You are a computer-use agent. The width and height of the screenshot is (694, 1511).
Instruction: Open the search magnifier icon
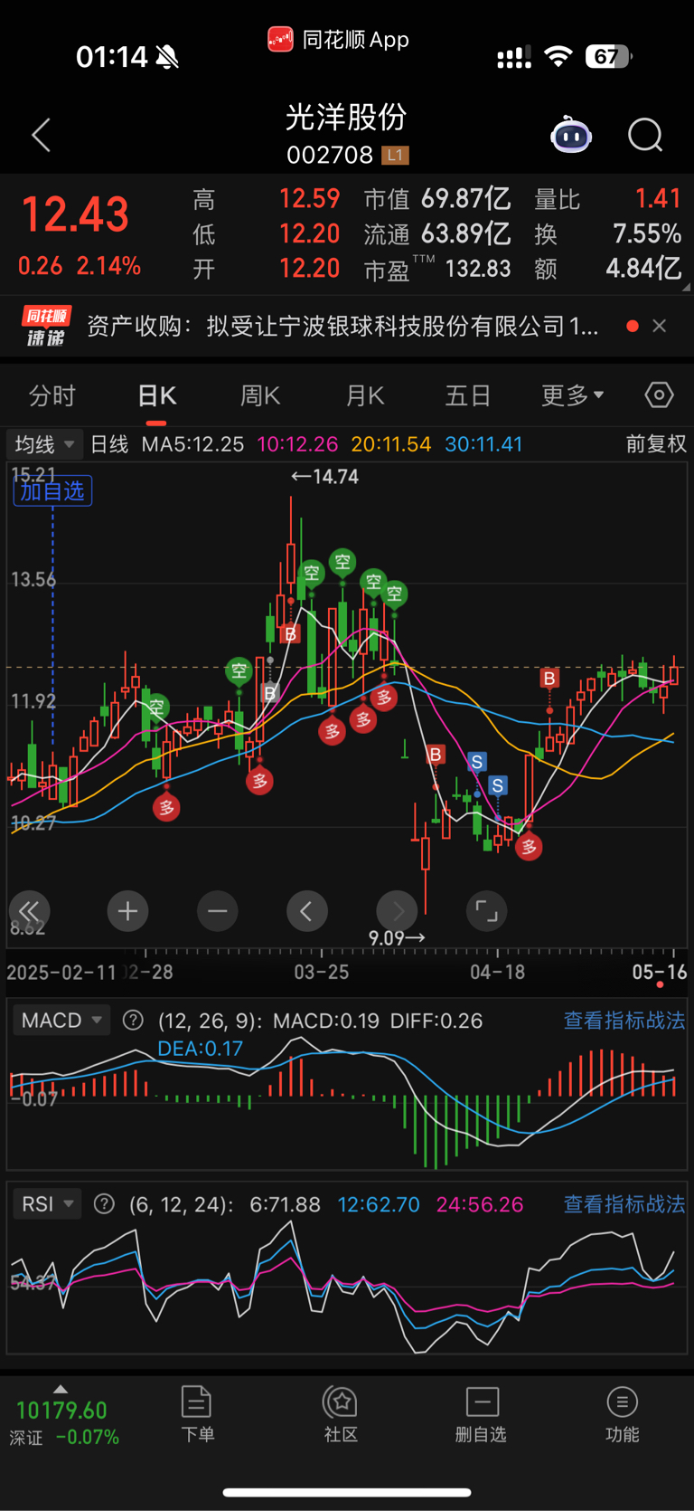coord(645,136)
